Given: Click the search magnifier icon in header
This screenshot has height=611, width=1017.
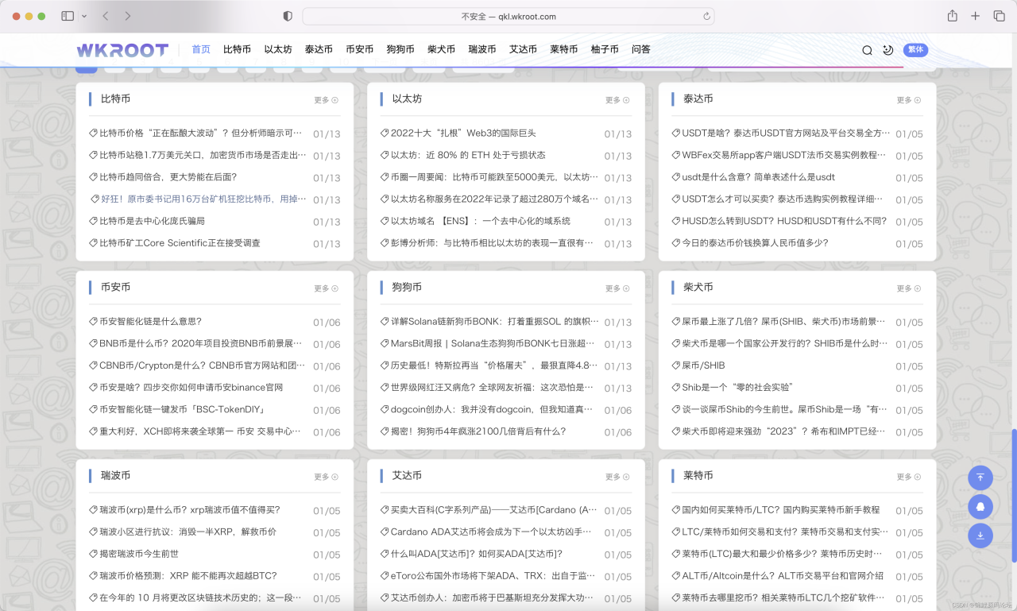Looking at the screenshot, I should point(867,50).
